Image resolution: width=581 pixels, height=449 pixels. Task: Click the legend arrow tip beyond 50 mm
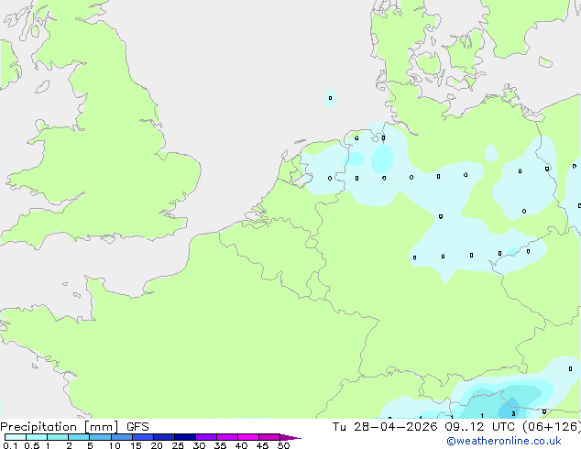point(290,437)
